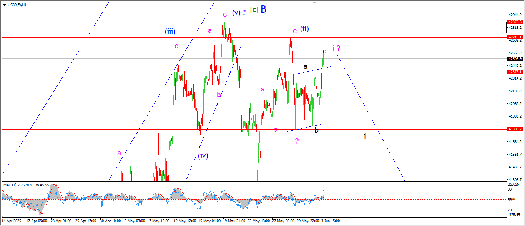The image size is (525, 226).
Task: Click the black current price 42509.9 label
Action: [515, 59]
